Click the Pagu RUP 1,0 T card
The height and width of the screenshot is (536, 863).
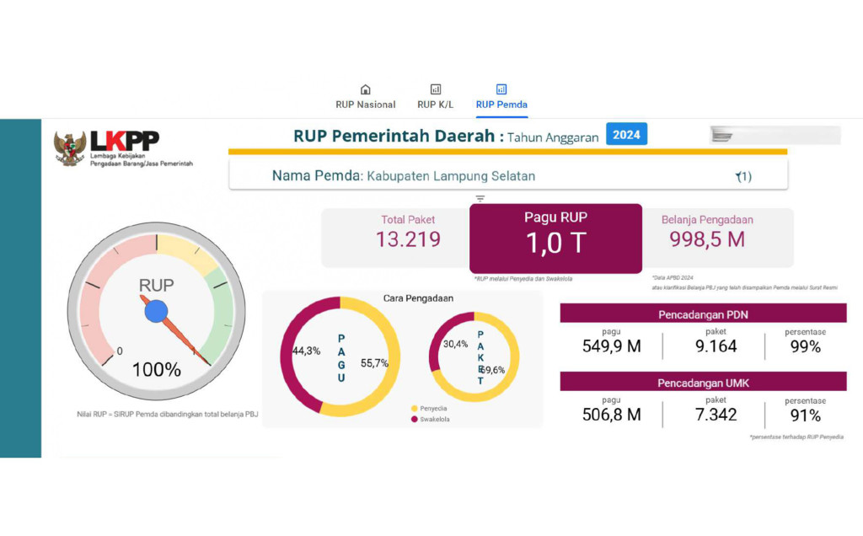click(555, 239)
